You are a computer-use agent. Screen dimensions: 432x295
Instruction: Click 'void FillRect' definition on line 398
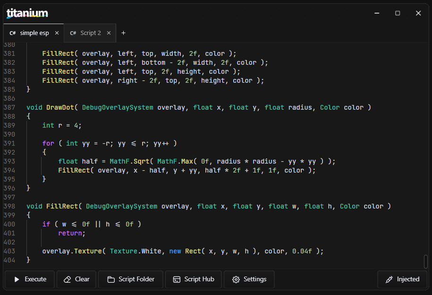point(52,206)
